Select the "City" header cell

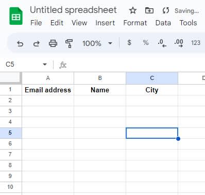(x=152, y=90)
